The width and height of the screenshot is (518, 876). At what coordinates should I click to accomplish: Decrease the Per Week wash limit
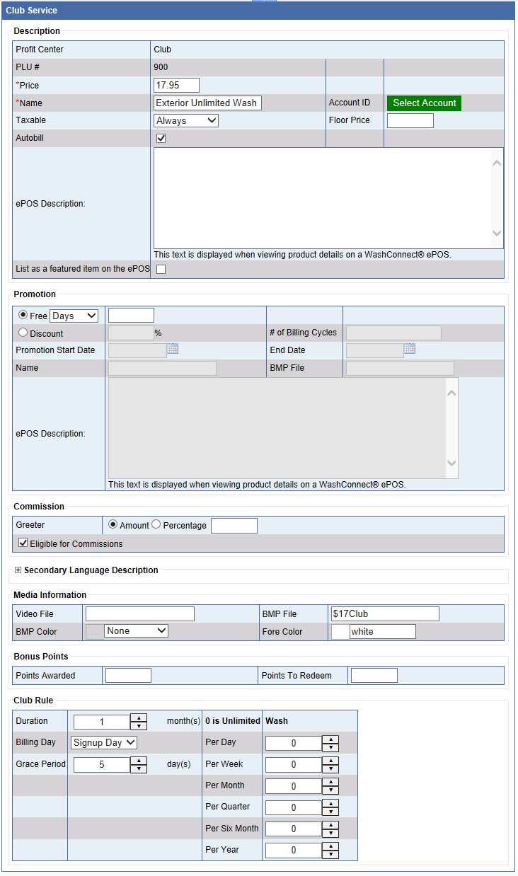[330, 768]
